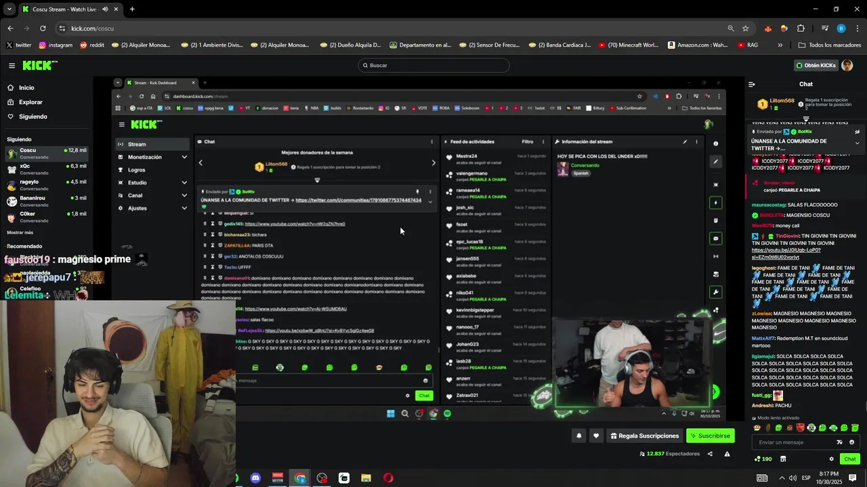This screenshot has width=867, height=487.
Task: Open the Todos los marcadores folder
Action: (830, 45)
